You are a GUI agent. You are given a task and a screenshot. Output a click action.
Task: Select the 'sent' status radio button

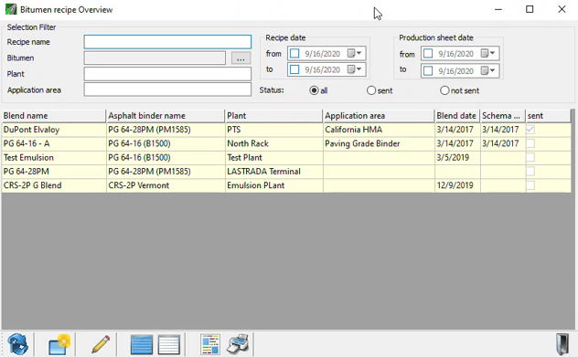[x=371, y=90]
